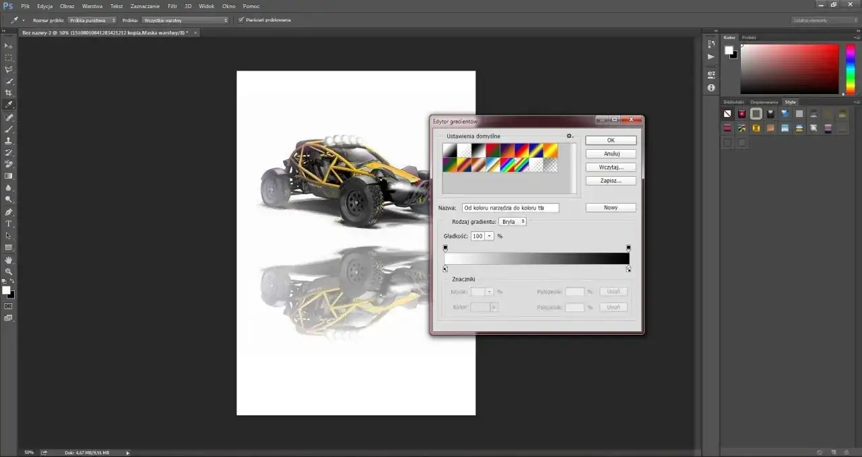The height and width of the screenshot is (457, 862).
Task: Select the Hand tool
Action: [x=9, y=259]
